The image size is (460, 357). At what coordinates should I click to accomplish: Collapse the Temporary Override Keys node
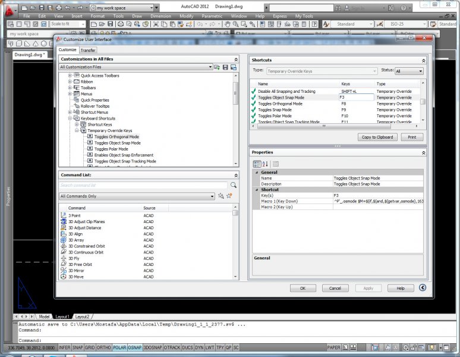[77, 131]
